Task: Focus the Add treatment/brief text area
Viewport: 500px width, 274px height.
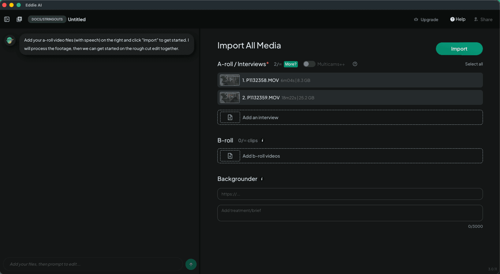Action: (350, 213)
